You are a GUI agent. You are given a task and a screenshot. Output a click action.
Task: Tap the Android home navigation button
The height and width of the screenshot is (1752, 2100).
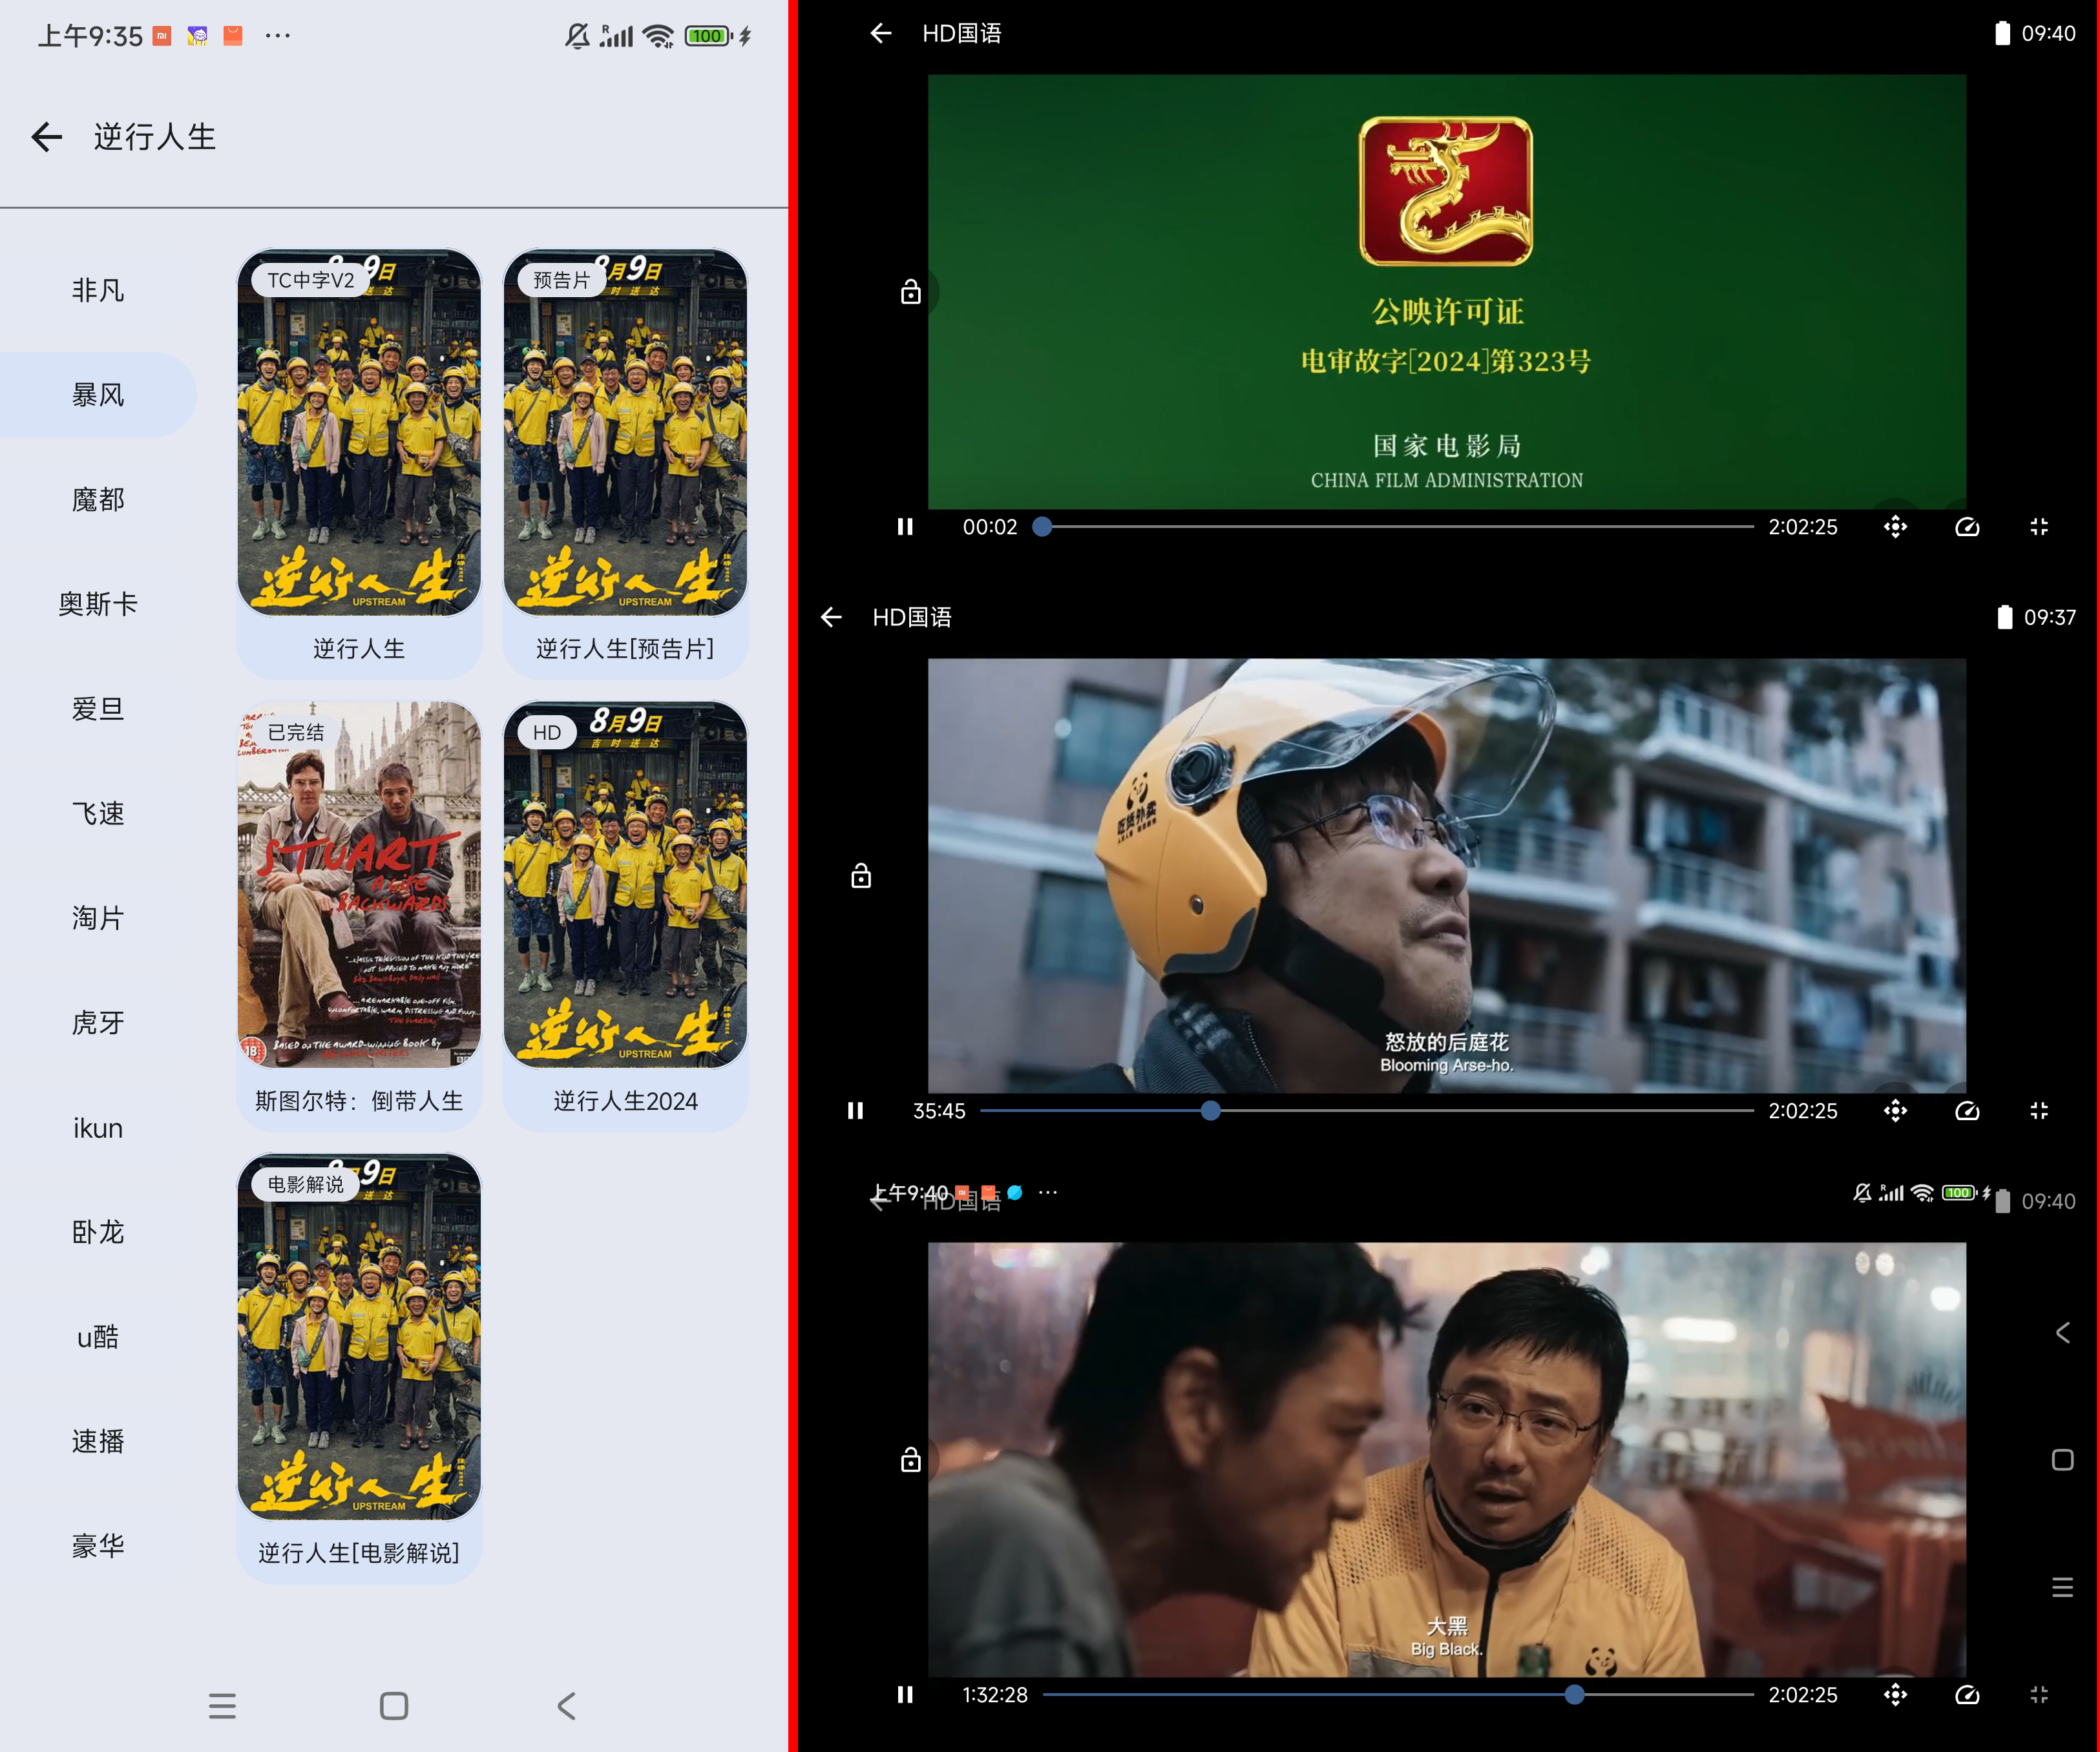tap(394, 1706)
